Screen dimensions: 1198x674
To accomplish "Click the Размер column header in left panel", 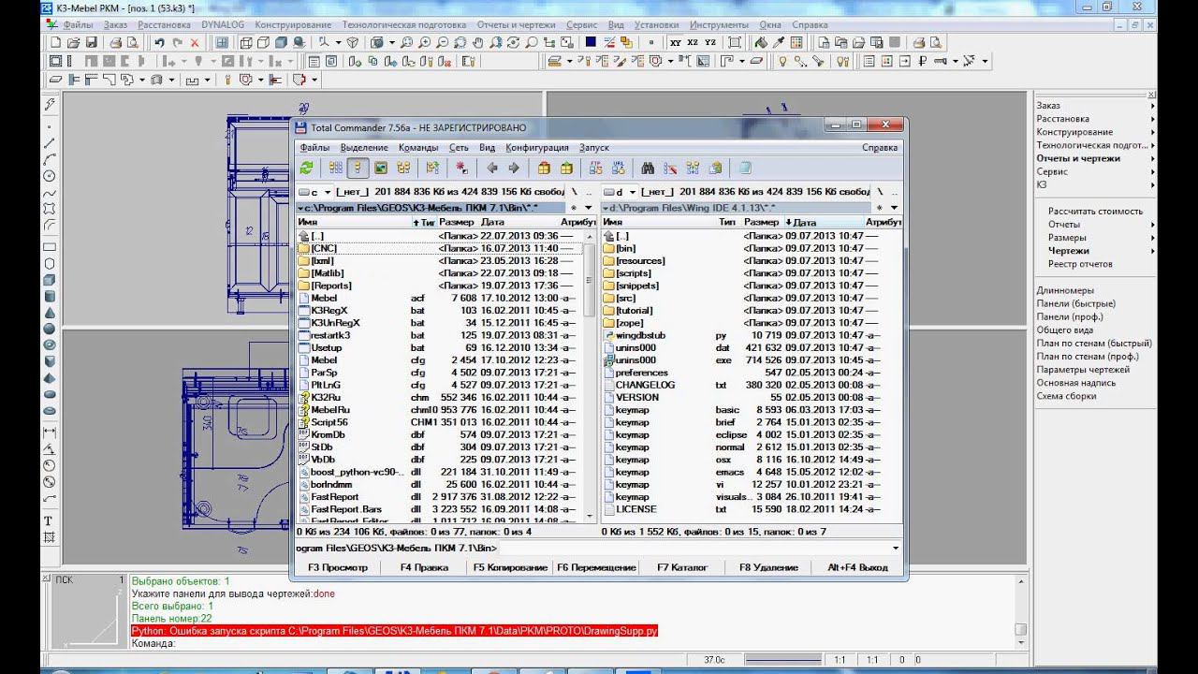I will [x=457, y=223].
